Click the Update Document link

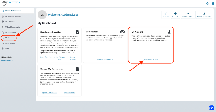pos(72,58)
